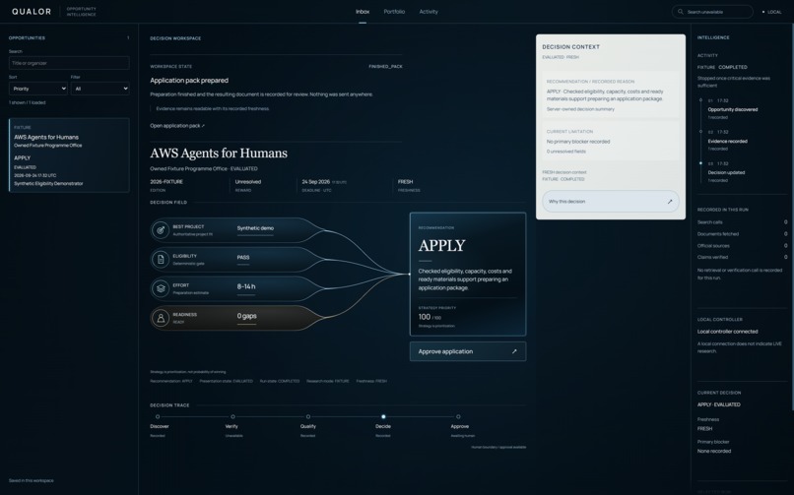This screenshot has height=495, width=794.
Task: Click the Unresolved reward value
Action: click(248, 181)
